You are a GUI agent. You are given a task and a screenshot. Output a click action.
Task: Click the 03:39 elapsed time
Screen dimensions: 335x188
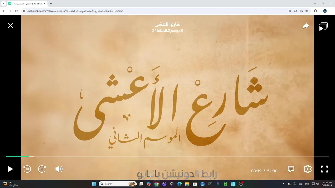point(256,171)
